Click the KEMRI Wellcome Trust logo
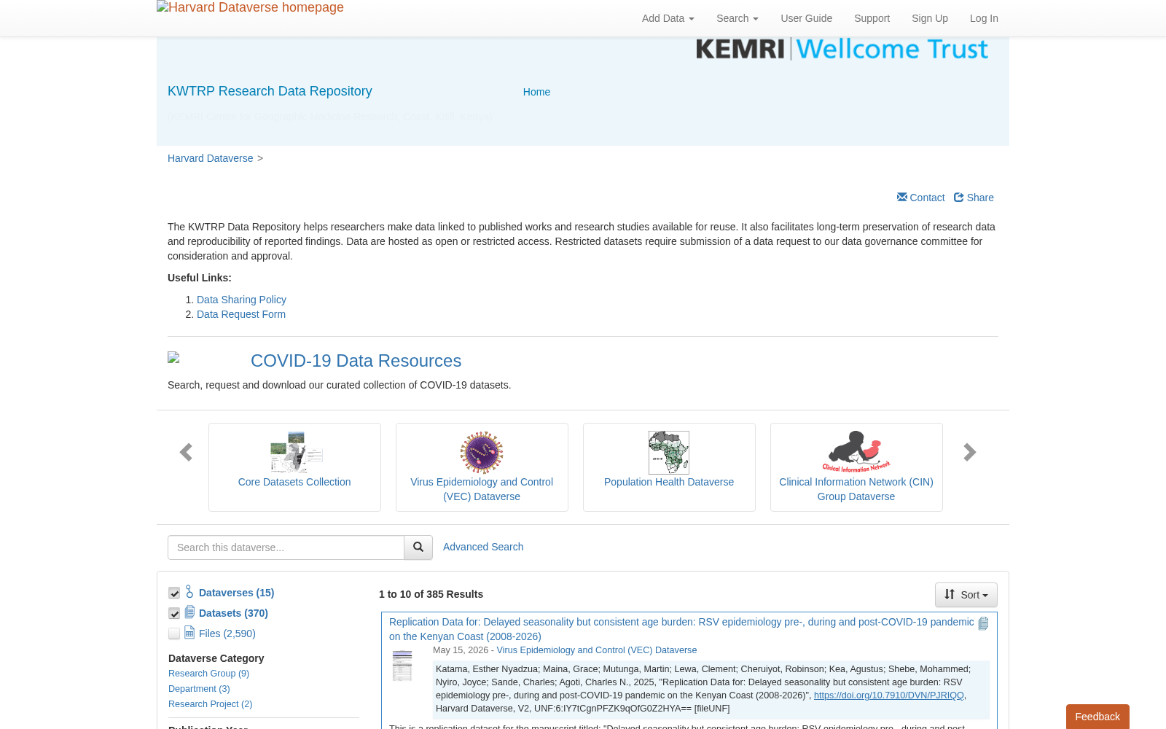The image size is (1166, 729). point(842,49)
